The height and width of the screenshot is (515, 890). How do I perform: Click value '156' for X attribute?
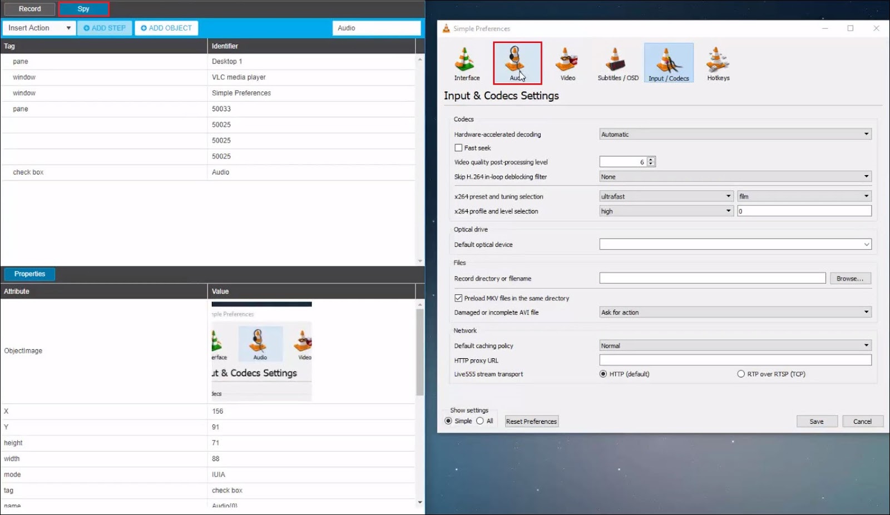tap(217, 412)
